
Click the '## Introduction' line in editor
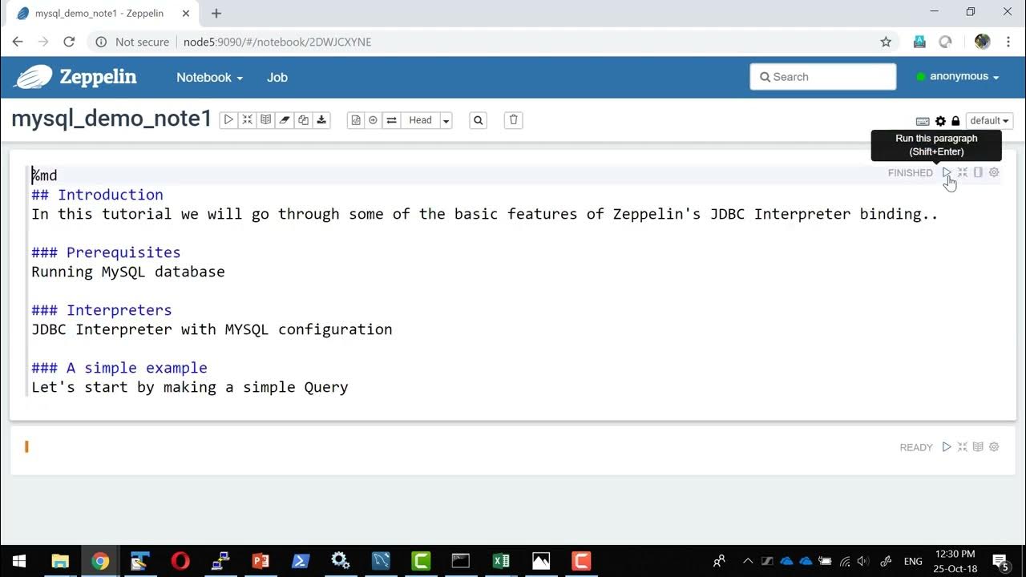point(97,195)
